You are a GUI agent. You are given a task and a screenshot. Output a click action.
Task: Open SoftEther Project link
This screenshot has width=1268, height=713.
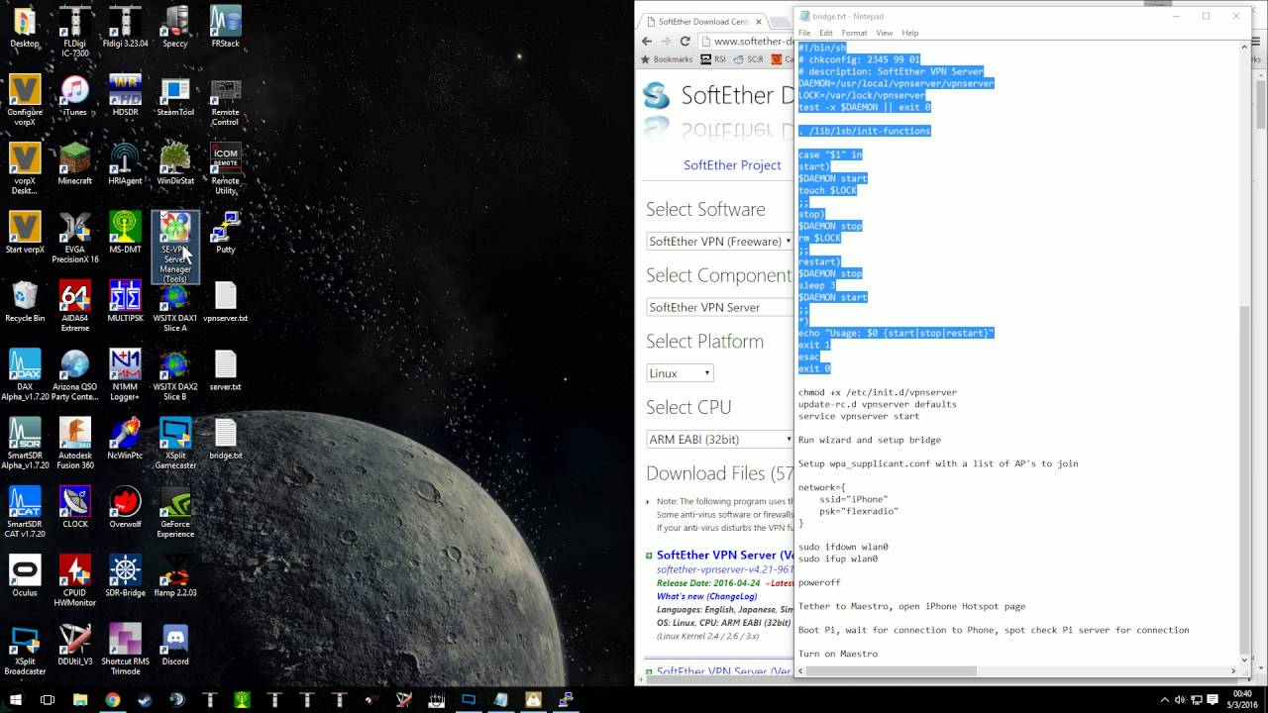point(732,165)
